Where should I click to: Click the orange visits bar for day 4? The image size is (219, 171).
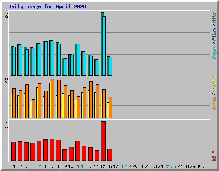tap(33, 109)
